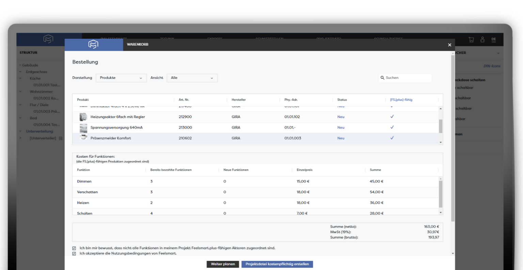Collapse the Bad tree node
Screen dimensions: 523x270
point(20,118)
